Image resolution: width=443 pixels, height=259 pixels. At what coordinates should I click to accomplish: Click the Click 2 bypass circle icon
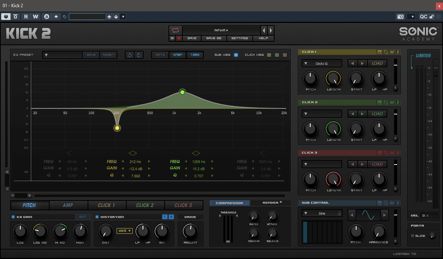coord(385,102)
